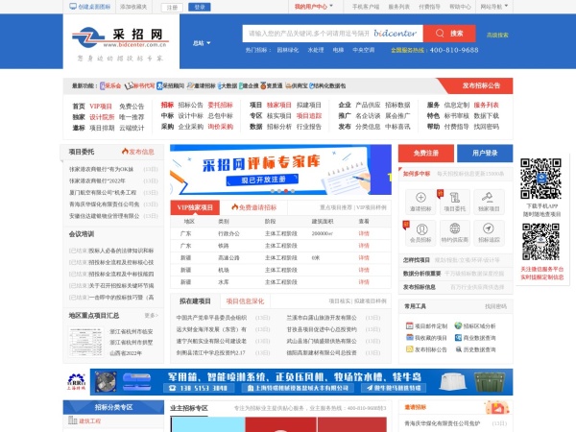
Task: Click the 特约供应商 globe icon
Action: [x=453, y=228]
